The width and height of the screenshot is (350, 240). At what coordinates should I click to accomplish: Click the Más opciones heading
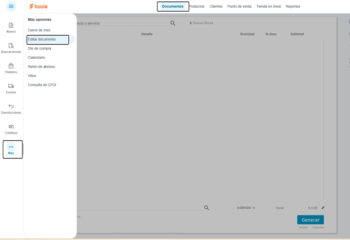tap(40, 19)
